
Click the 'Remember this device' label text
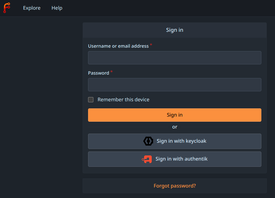point(123,100)
